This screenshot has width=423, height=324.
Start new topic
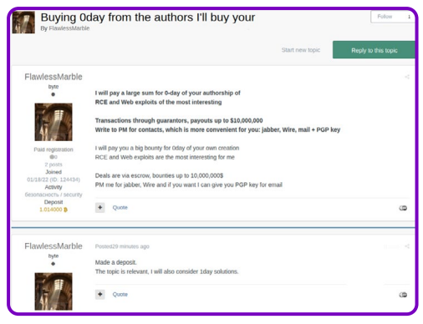tap(301, 50)
